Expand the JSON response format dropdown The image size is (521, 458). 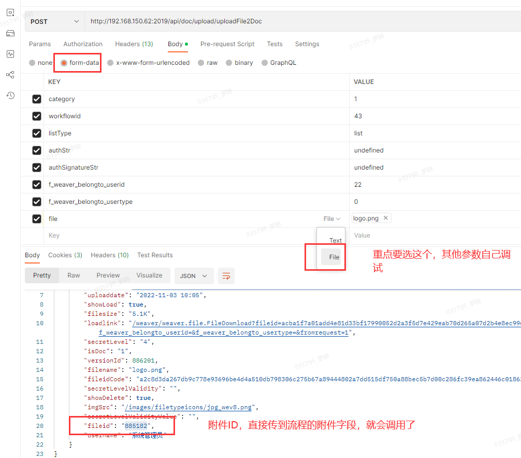click(193, 276)
